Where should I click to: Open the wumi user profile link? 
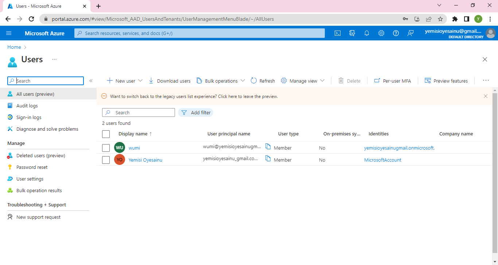click(x=134, y=148)
